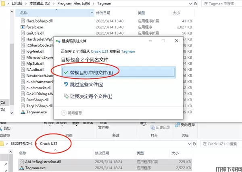Image resolution: width=242 pixels, height=172 pixels.
Task: Click the Hardcodet.Wpf file icon
Action: tap(23, 39)
